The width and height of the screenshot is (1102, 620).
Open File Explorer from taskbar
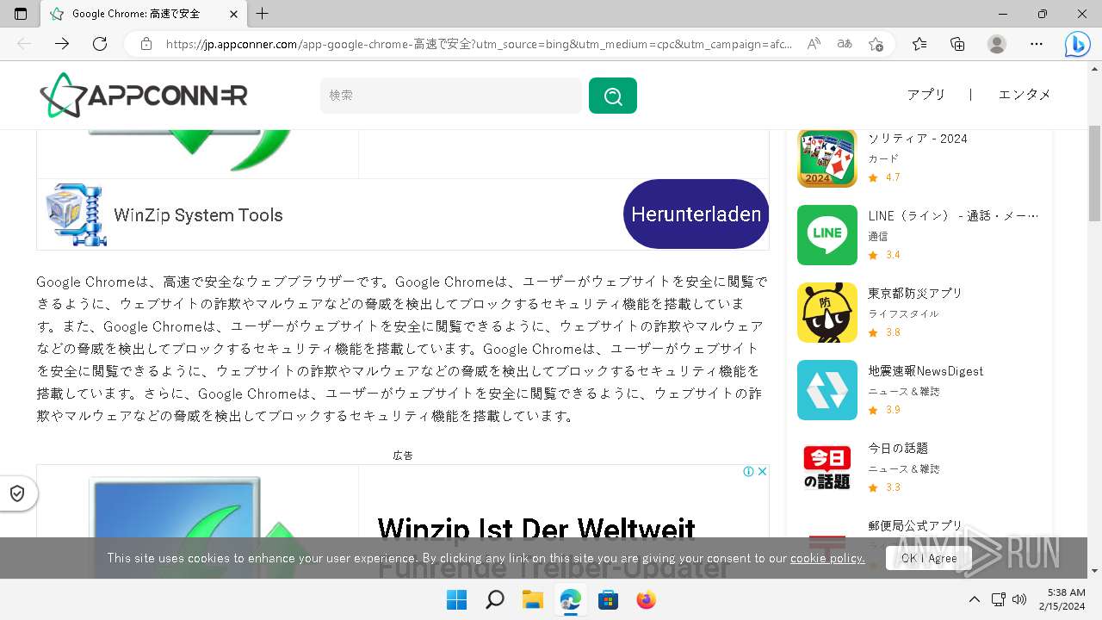click(533, 599)
